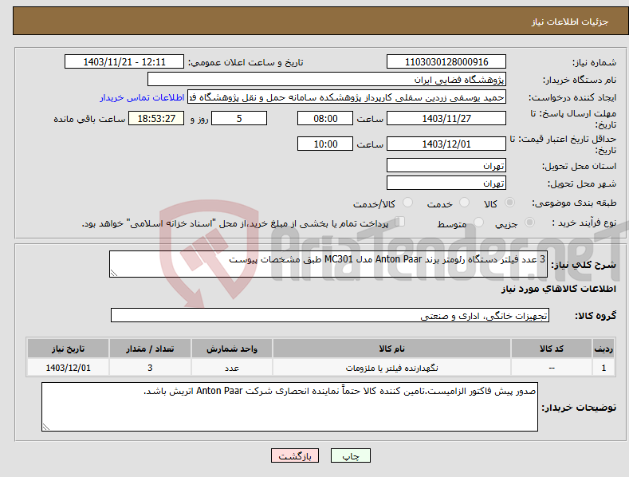Click the resize grip of description textarea
The width and height of the screenshot is (629, 477).
(113, 273)
